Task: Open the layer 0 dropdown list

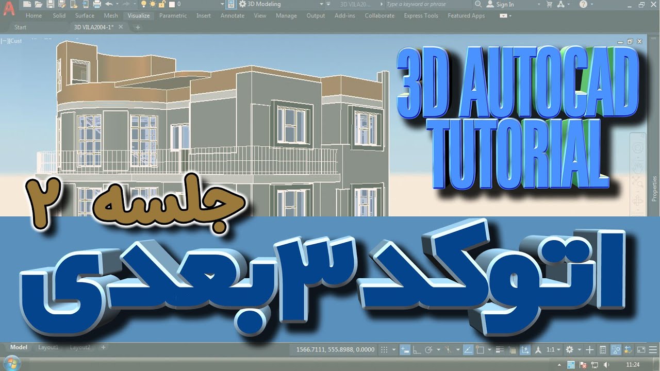Action: 222,4
